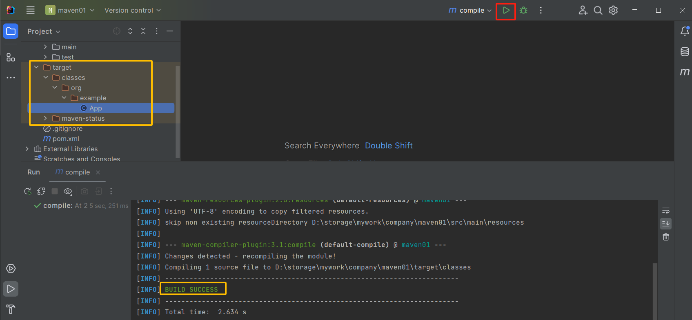Toggle console view options eye
Viewport: 692px width, 320px height.
(x=68, y=191)
